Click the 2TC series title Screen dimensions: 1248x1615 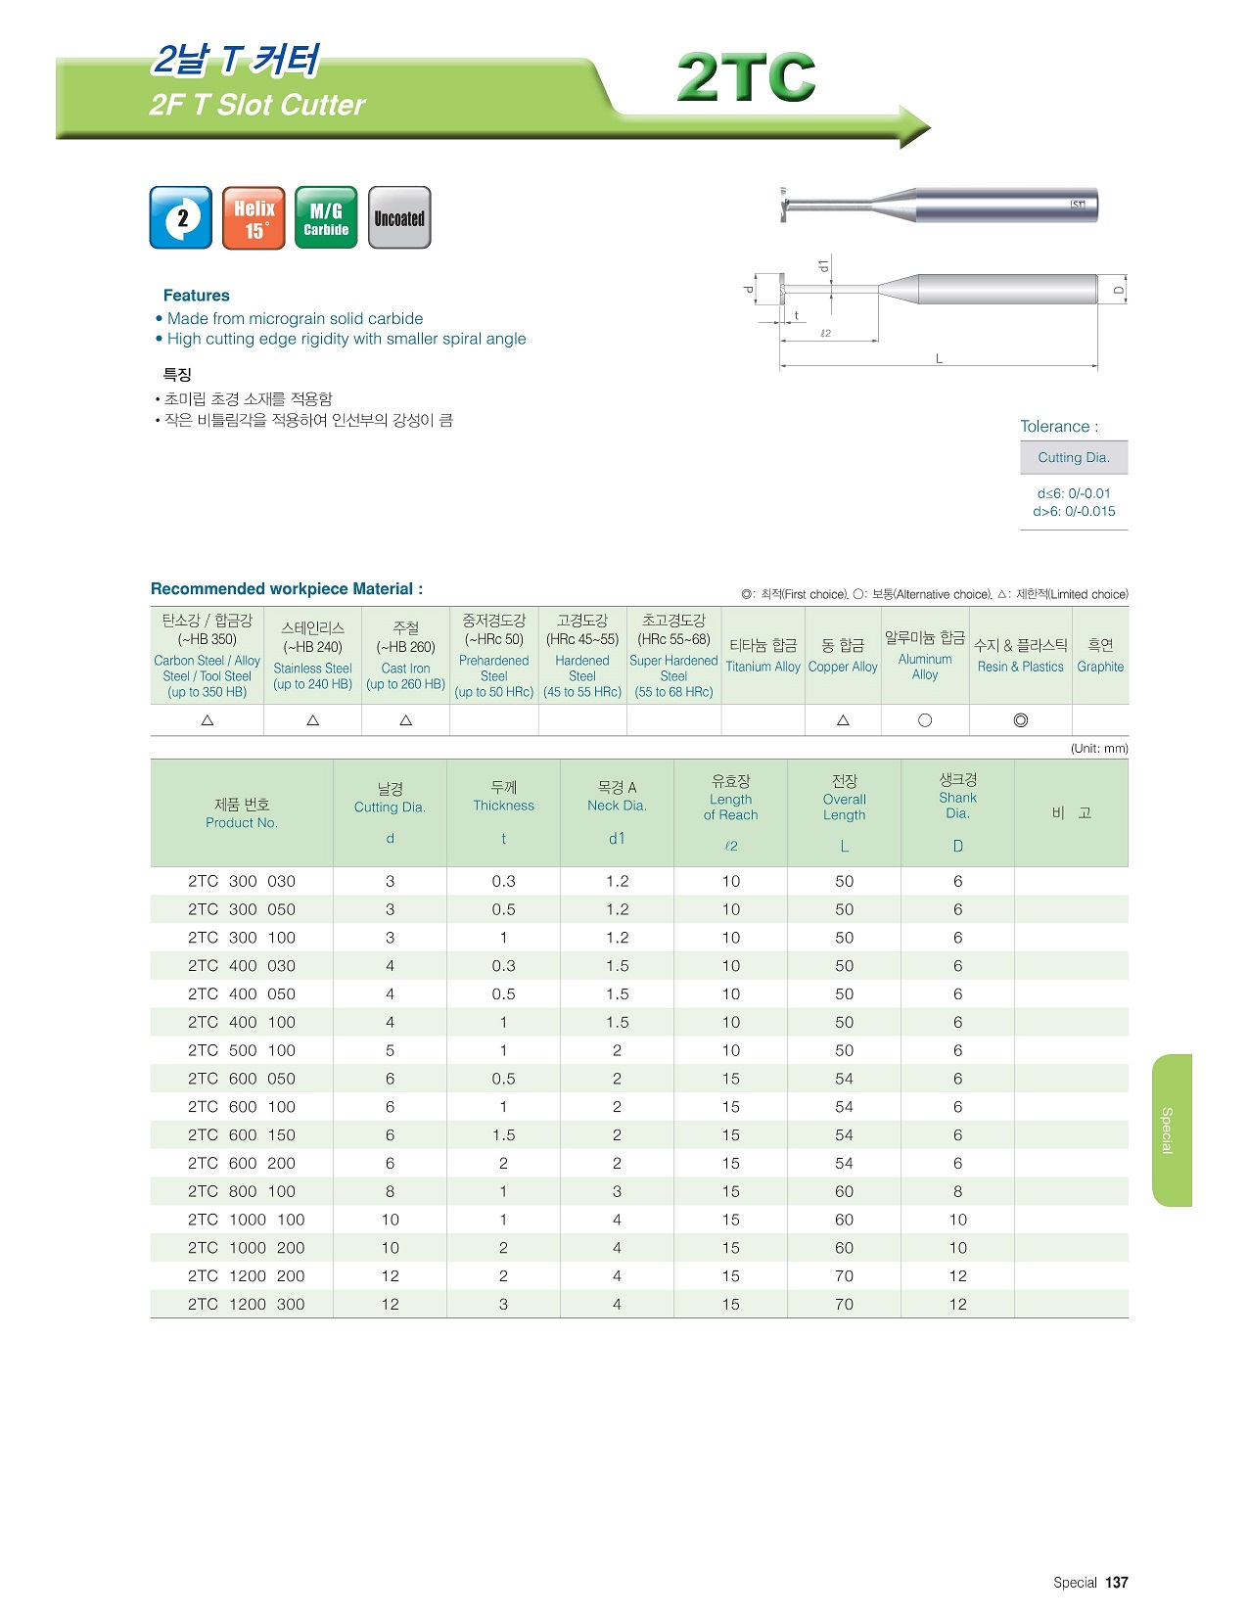point(747,78)
